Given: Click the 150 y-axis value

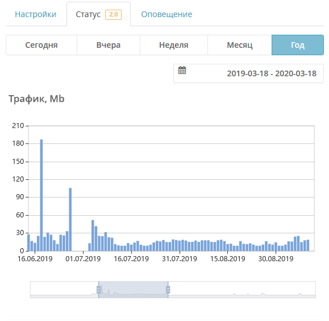Looking at the screenshot, I should click(18, 162).
